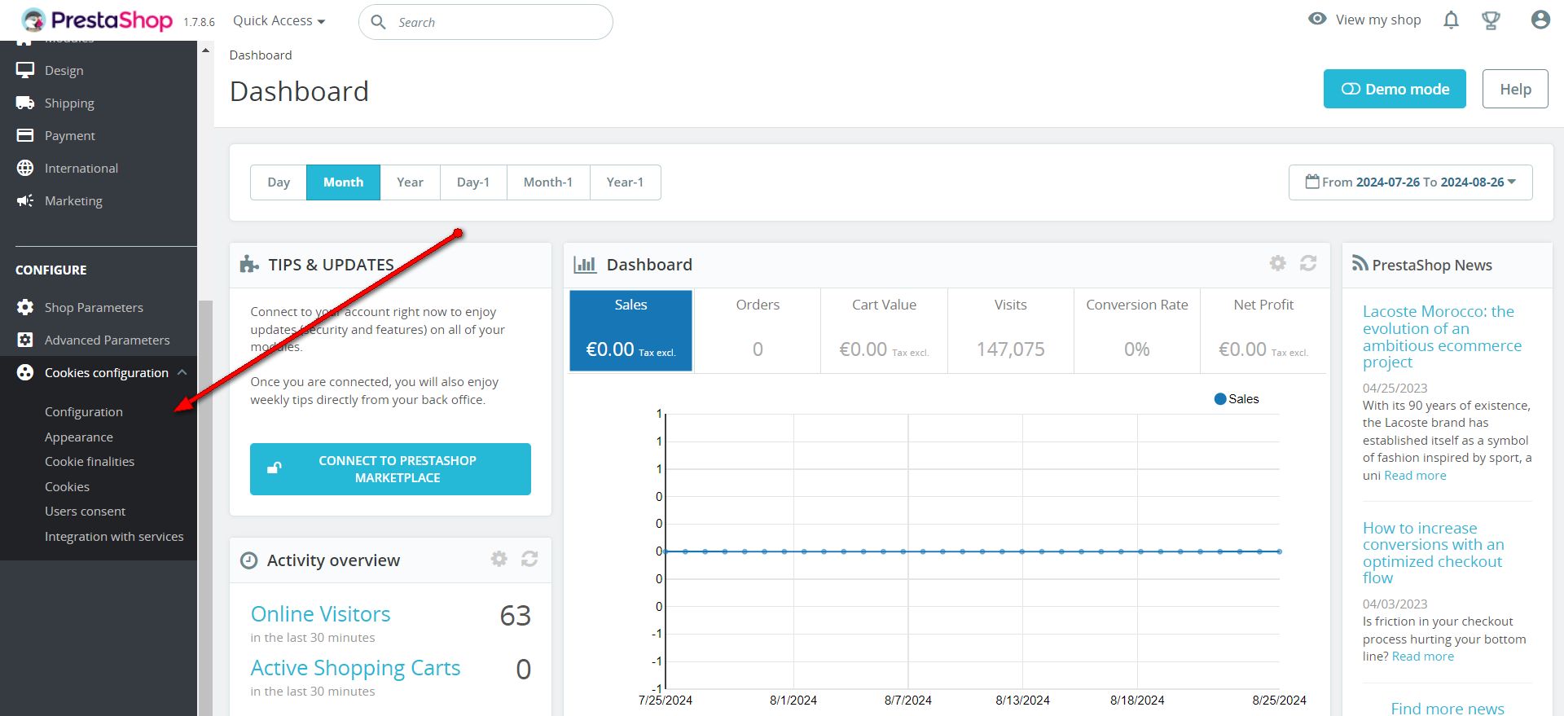Click the PrestaShop logo

click(x=97, y=20)
